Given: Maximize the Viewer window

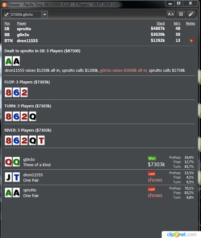Looking at the screenshot, I should coord(179,3).
